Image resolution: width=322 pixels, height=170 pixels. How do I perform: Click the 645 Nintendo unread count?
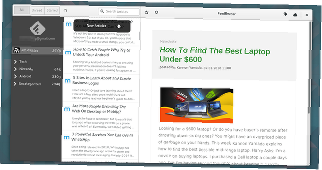pyautogui.click(x=58, y=70)
